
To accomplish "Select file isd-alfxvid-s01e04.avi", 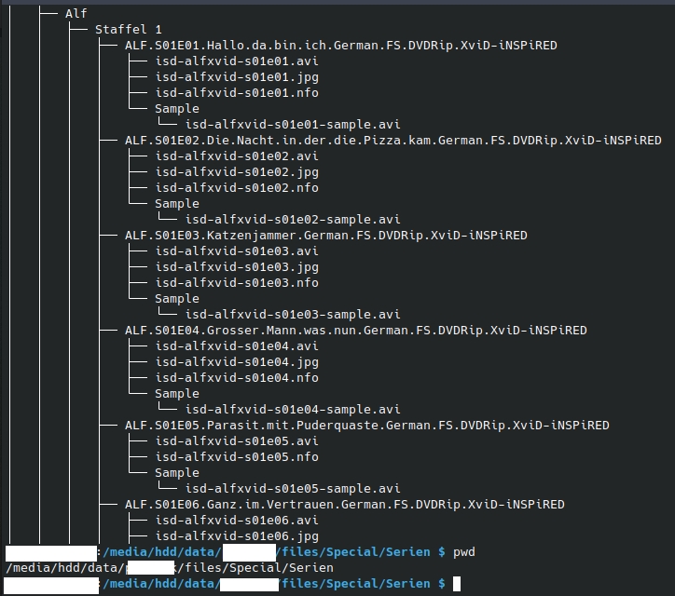I will 237,346.
